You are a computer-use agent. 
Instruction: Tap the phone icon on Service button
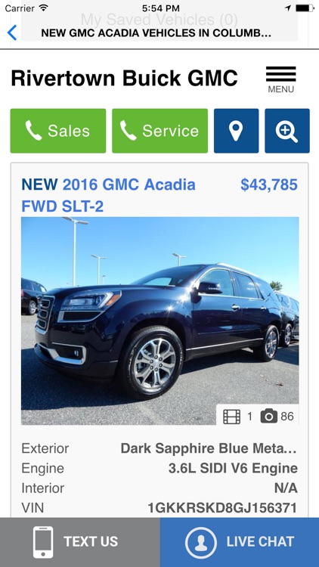pos(128,131)
